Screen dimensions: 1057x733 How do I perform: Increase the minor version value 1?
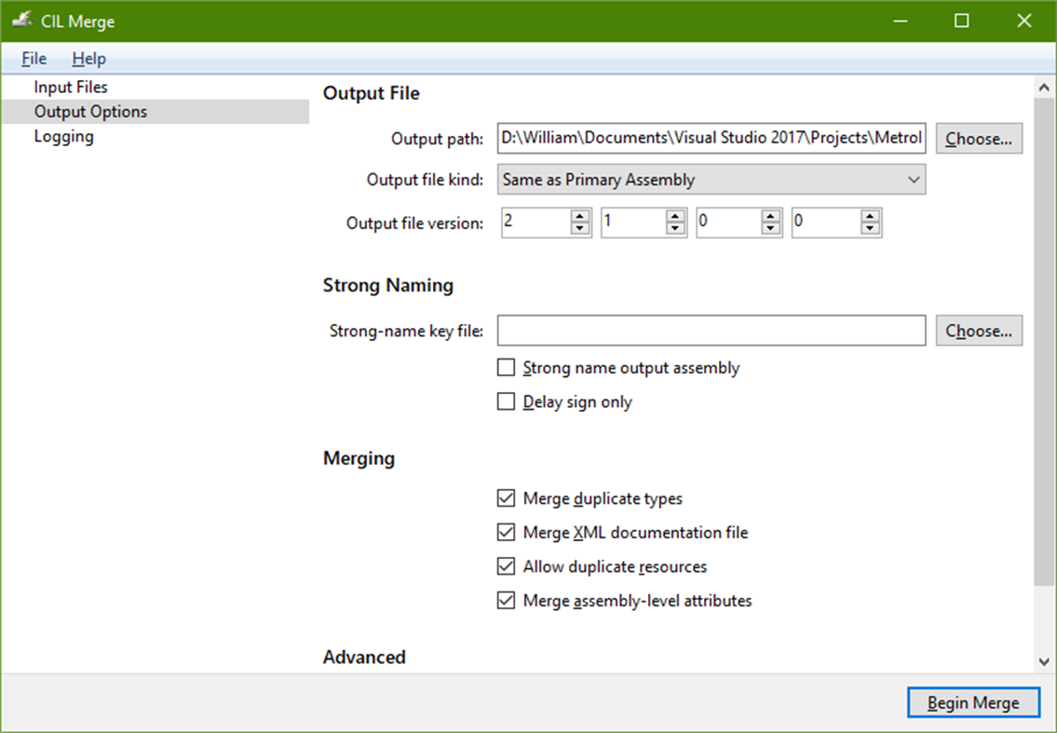[675, 215]
